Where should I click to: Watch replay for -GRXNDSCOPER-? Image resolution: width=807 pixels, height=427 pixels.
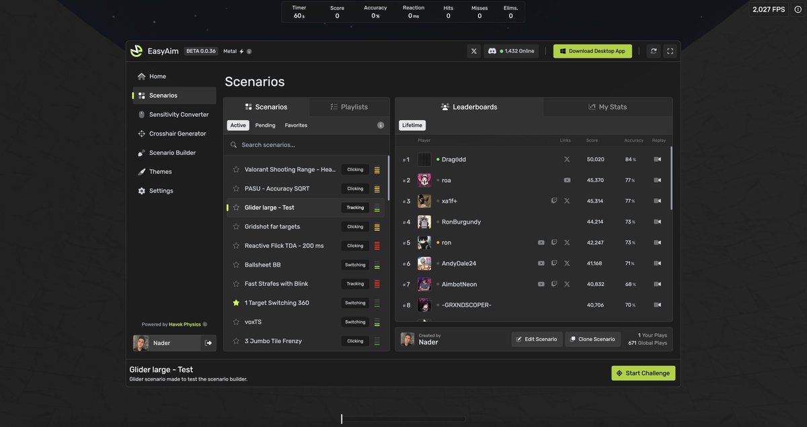click(658, 305)
